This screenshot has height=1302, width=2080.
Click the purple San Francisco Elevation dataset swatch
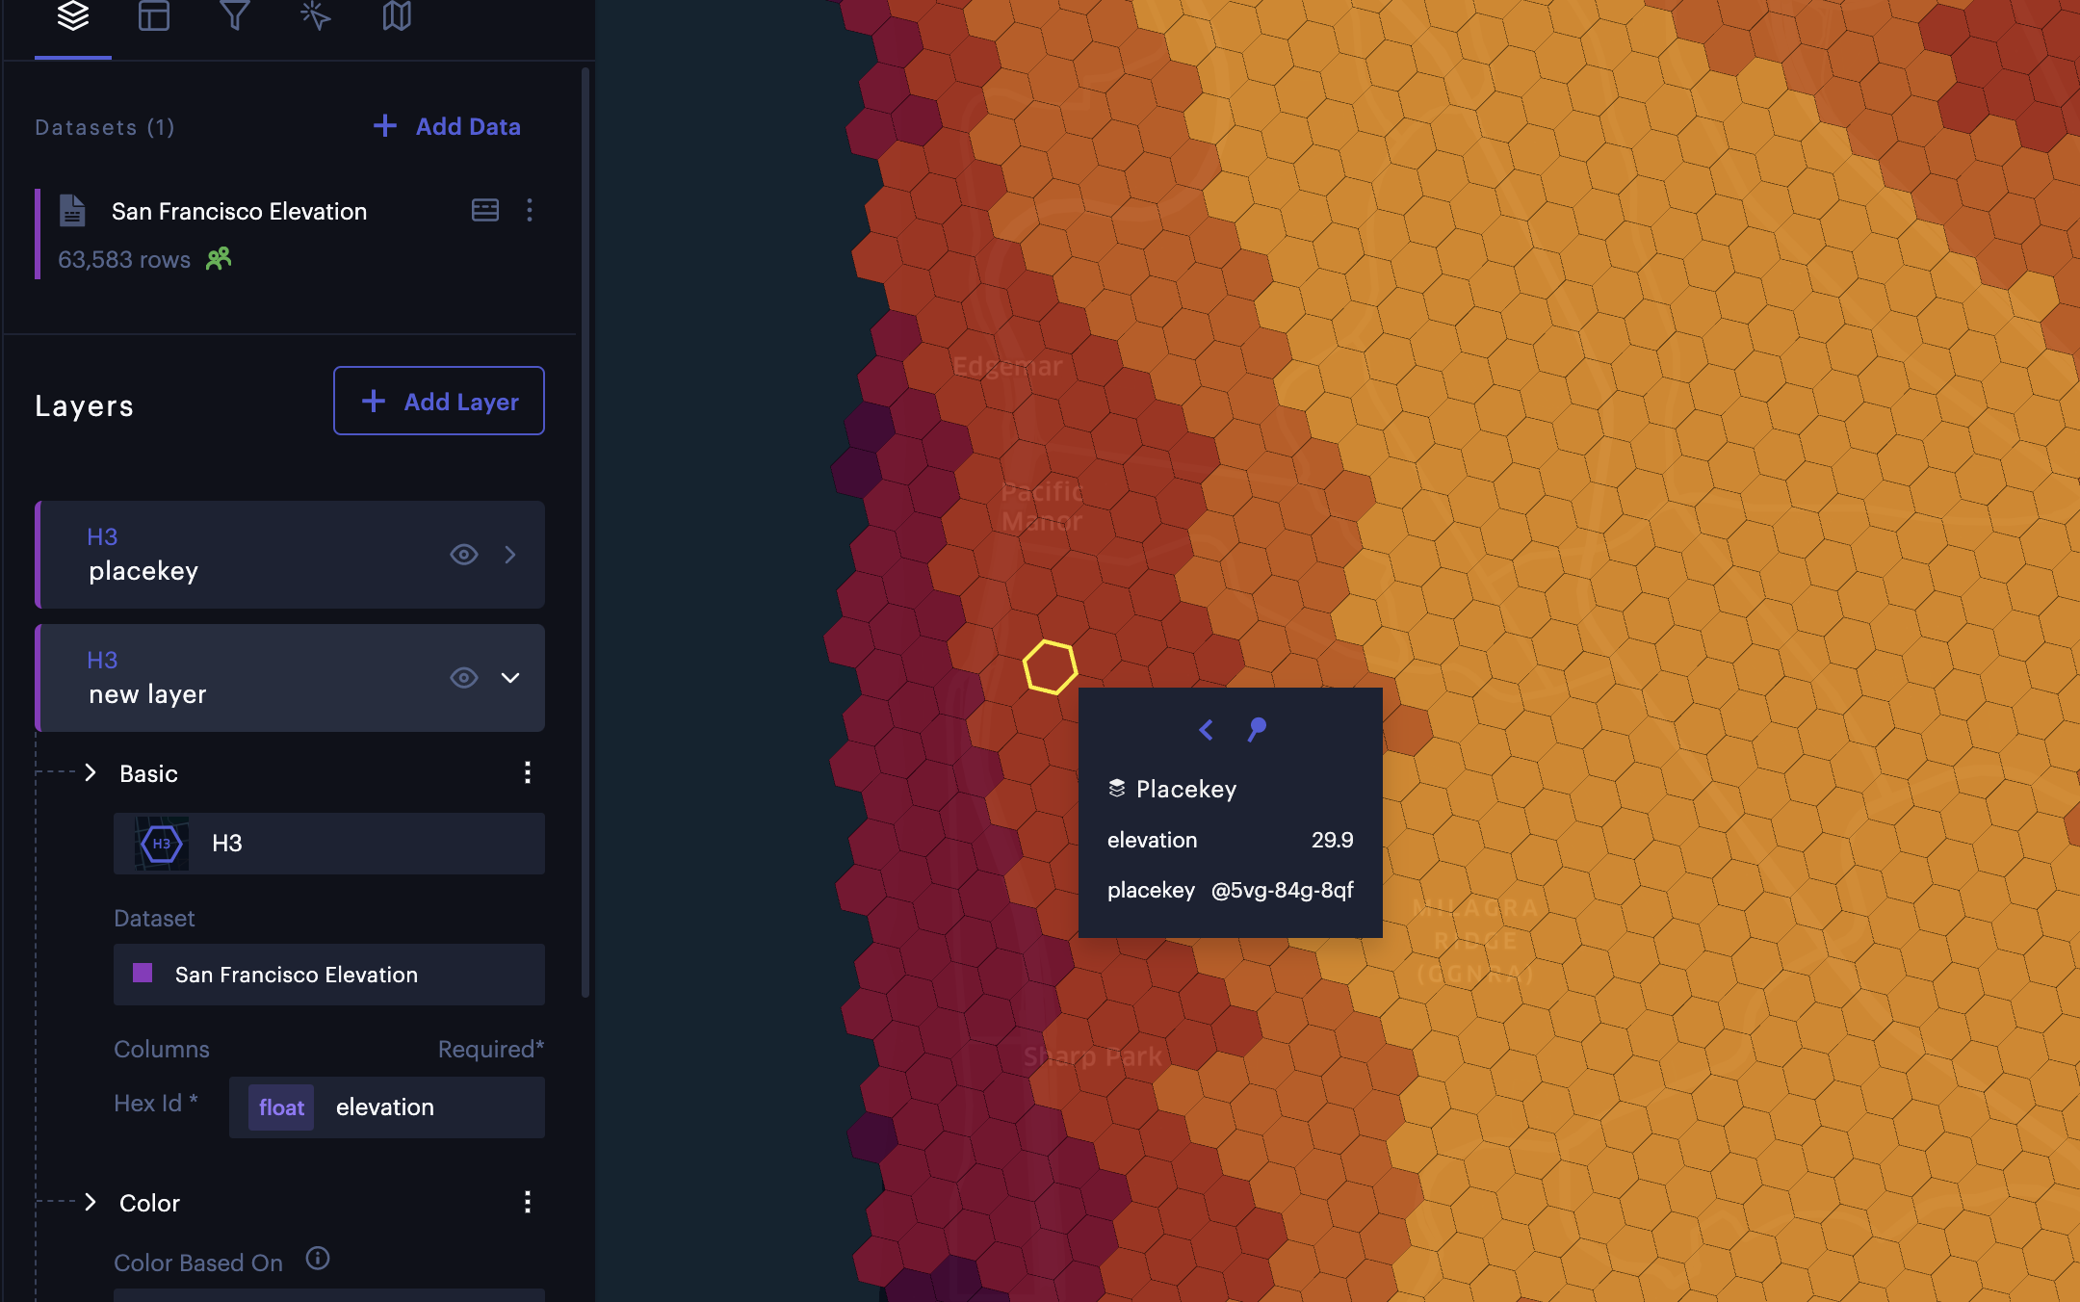tap(143, 973)
